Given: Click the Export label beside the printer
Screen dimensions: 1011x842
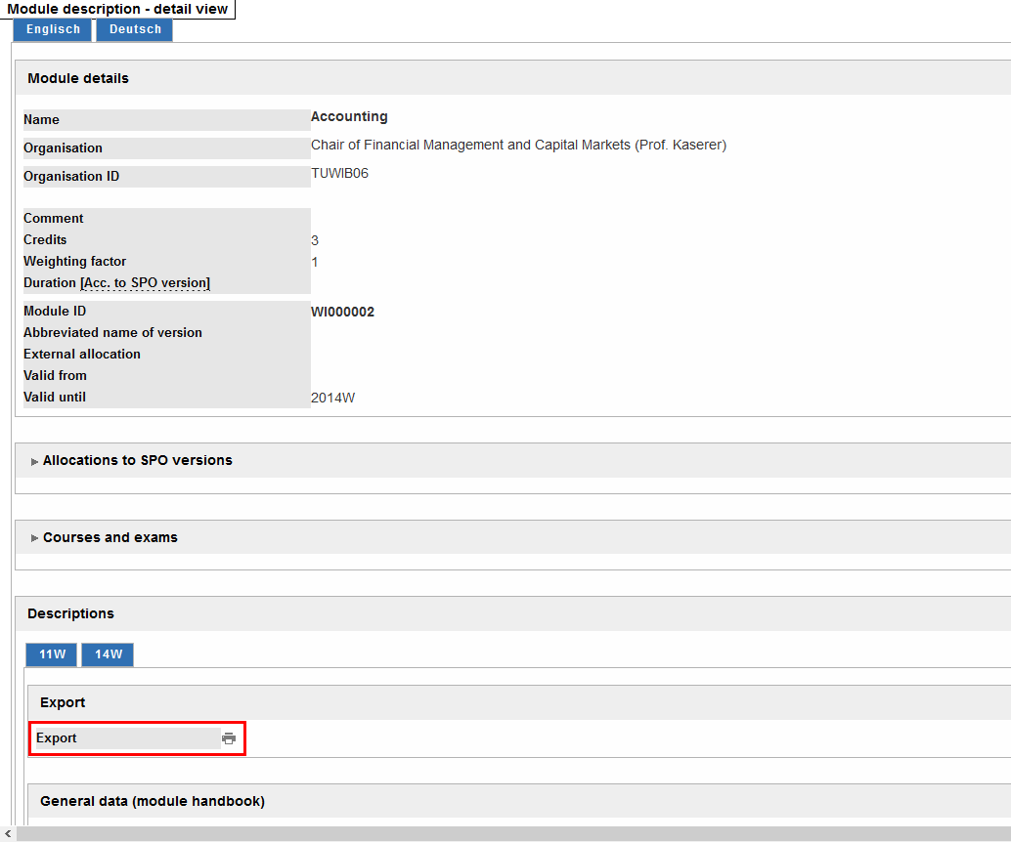Looking at the screenshot, I should [57, 738].
